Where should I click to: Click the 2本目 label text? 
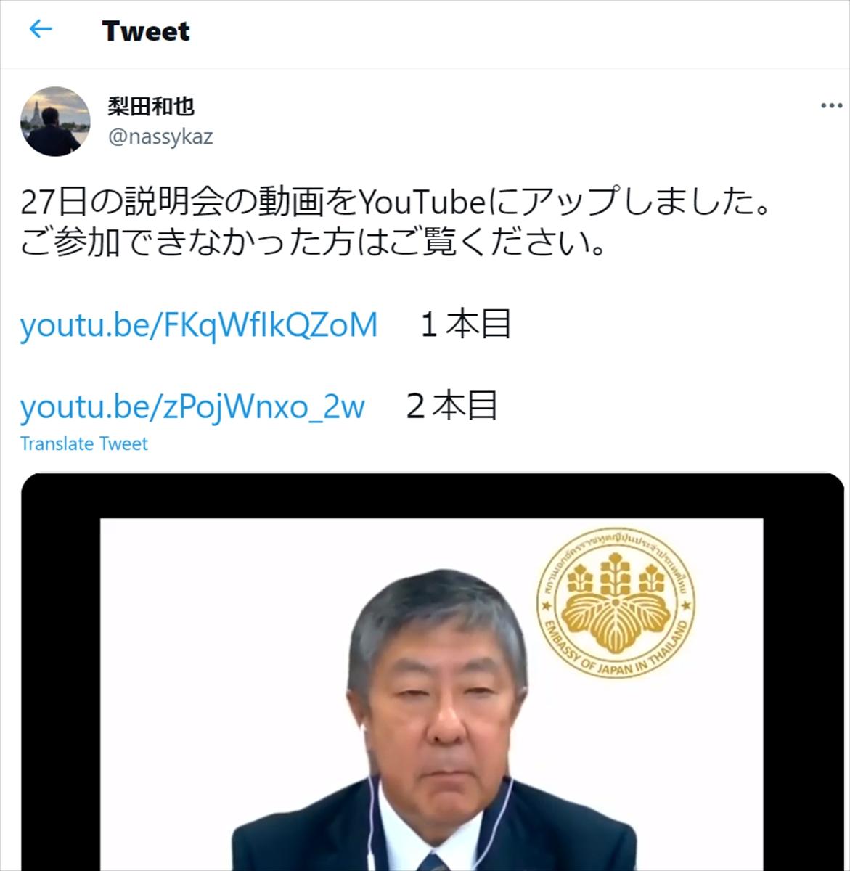pyautogui.click(x=451, y=406)
